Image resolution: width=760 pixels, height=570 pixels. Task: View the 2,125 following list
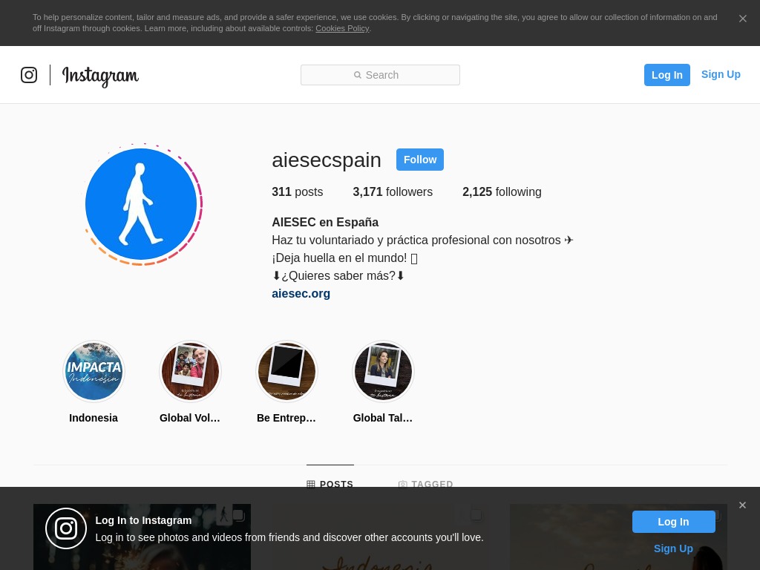[x=502, y=191]
